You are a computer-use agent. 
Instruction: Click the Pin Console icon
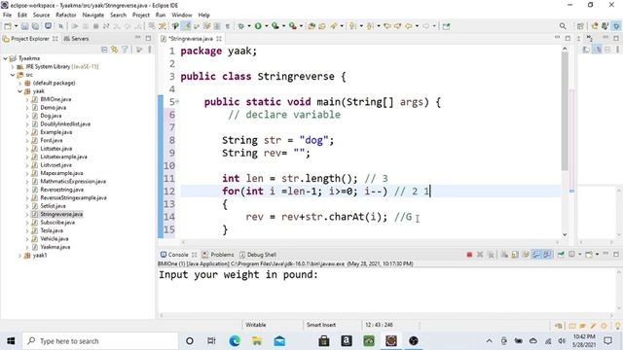pos(561,255)
